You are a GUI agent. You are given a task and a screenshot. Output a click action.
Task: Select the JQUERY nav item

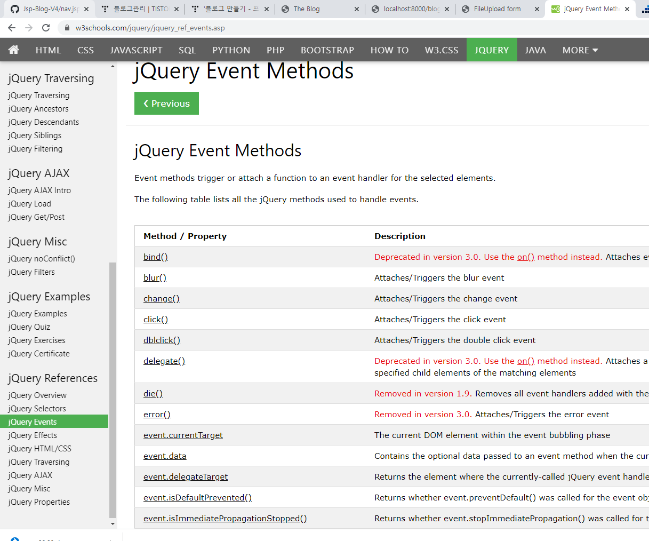(x=492, y=50)
